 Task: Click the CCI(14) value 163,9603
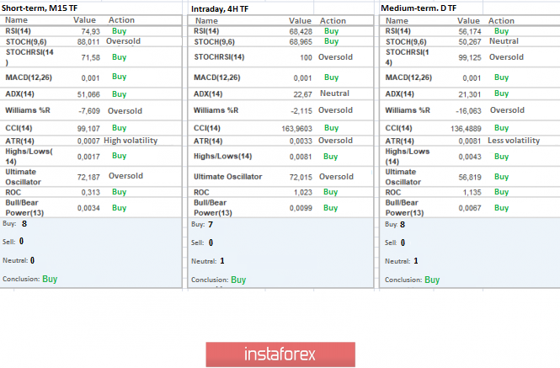click(296, 129)
